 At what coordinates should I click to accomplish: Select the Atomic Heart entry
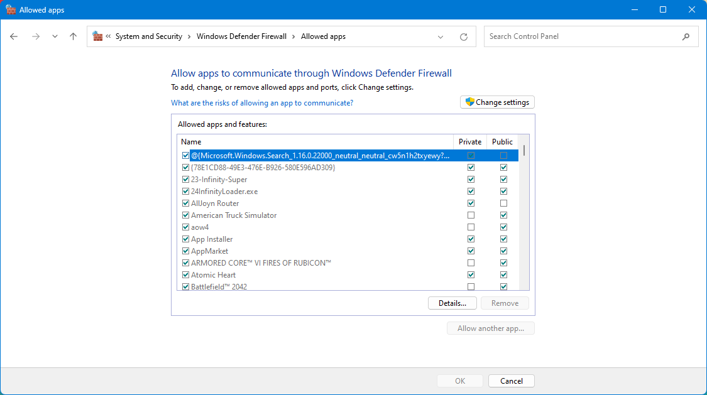point(213,275)
